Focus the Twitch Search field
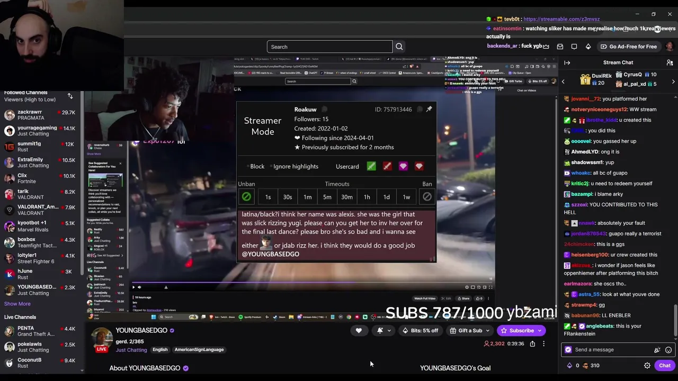Screen dimensions: 678x381 point(329,47)
